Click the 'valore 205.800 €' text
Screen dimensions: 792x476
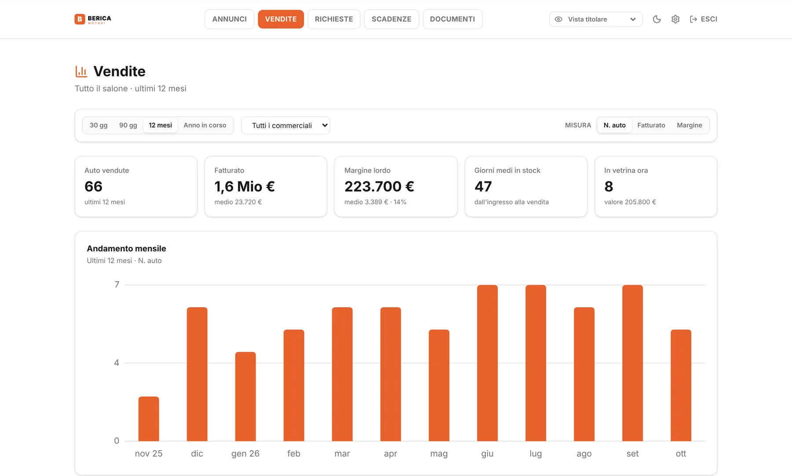point(630,202)
